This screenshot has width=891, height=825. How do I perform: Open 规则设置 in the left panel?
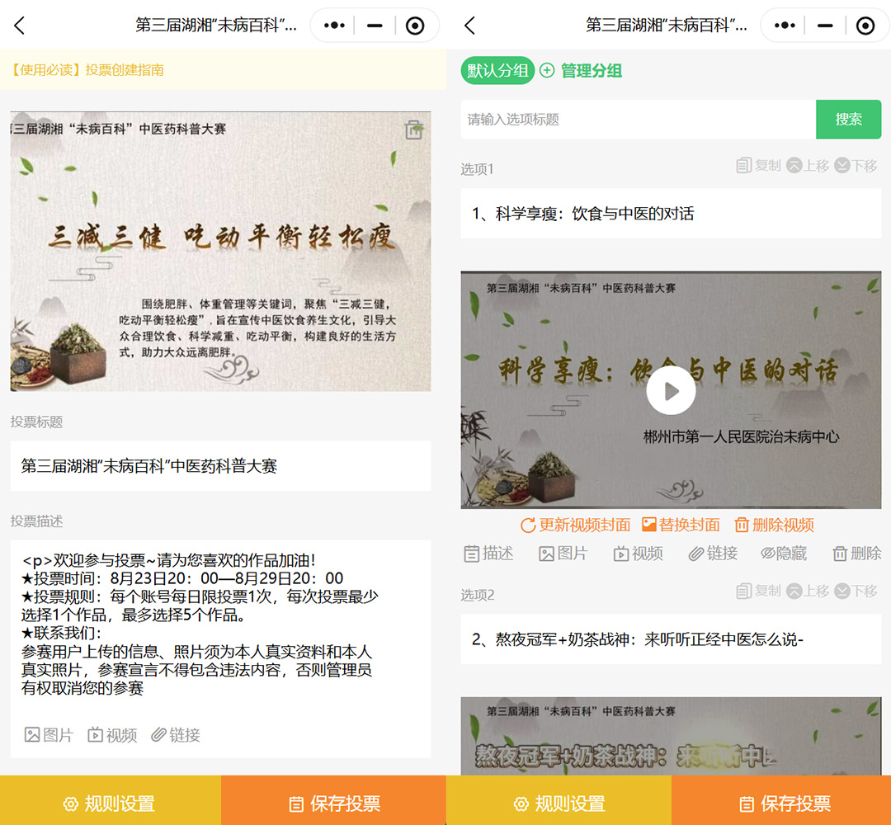[x=110, y=804]
